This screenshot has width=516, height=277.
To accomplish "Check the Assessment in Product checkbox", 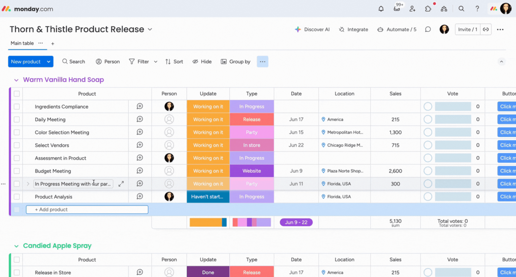I will pyautogui.click(x=17, y=158).
